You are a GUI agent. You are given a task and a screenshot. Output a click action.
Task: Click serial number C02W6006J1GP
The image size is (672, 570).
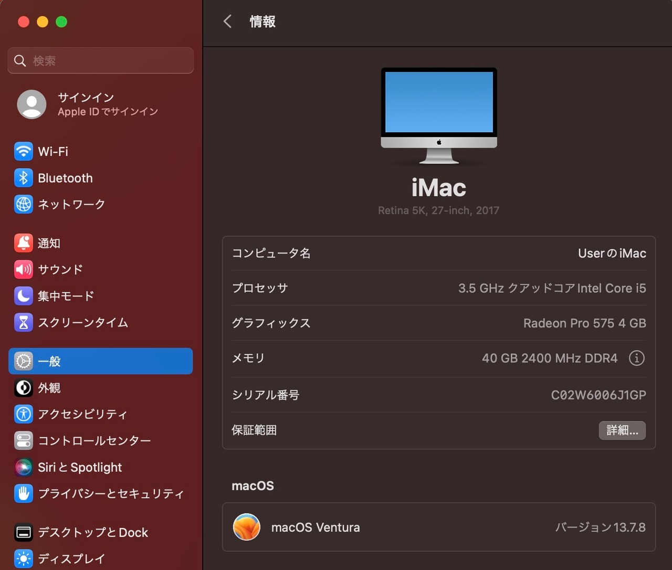tap(598, 395)
